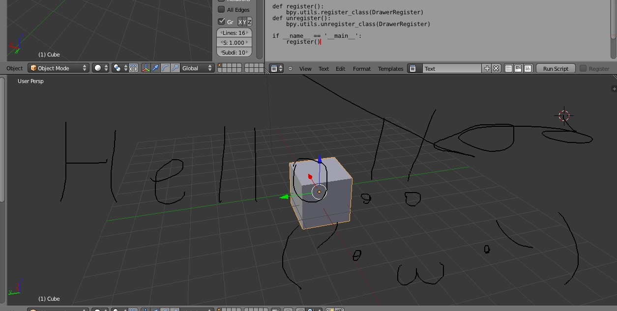This screenshot has width=617, height=311.
Task: Toggle grid Y axis display
Action: point(244,22)
